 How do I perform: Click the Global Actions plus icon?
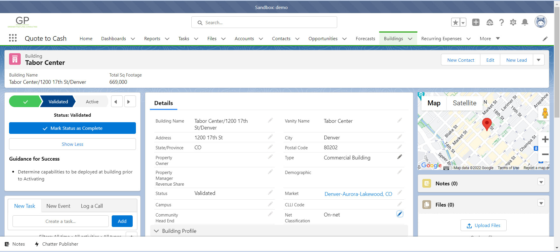tap(476, 22)
